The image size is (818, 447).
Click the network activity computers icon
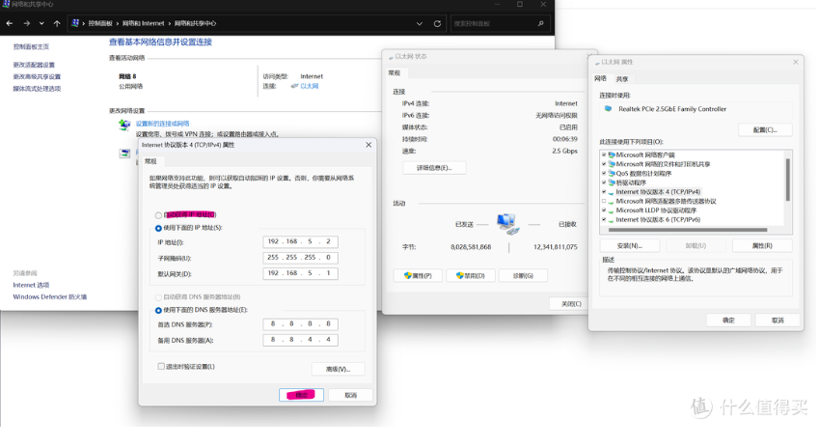click(x=507, y=224)
